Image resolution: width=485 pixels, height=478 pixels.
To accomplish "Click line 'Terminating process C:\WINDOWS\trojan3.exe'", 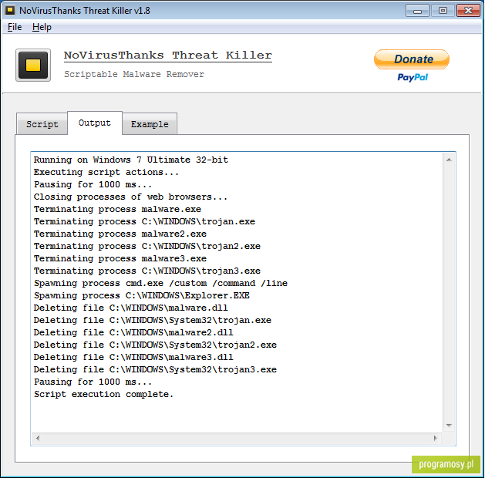I will (x=147, y=271).
